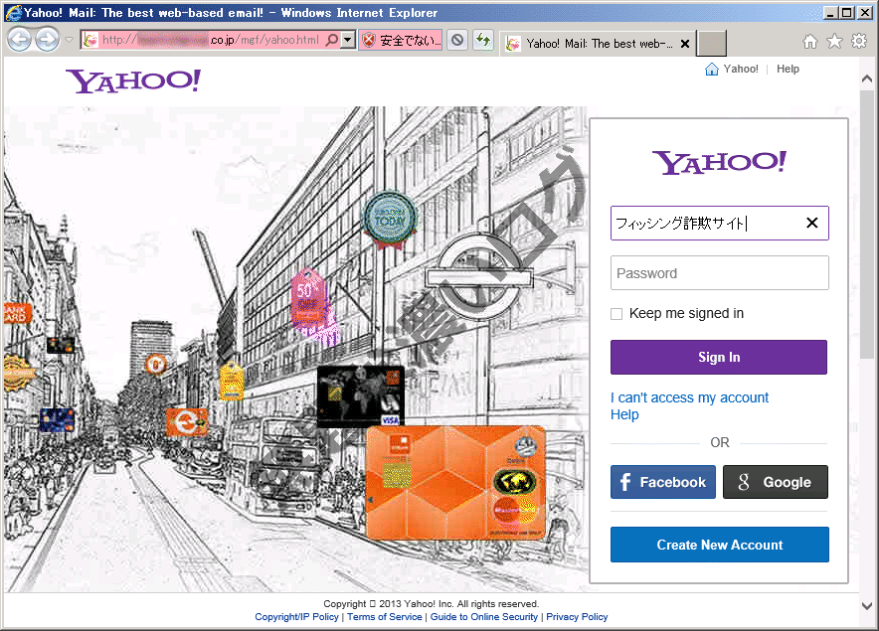The height and width of the screenshot is (631, 879).
Task: Open Terms of Service footer link
Action: [385, 617]
